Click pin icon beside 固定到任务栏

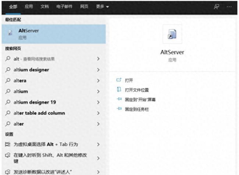pyautogui.click(x=119, y=109)
